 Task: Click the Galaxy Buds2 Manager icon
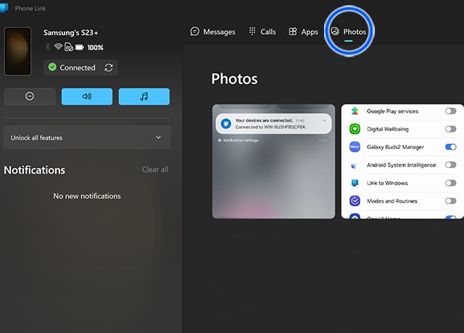pyautogui.click(x=355, y=147)
